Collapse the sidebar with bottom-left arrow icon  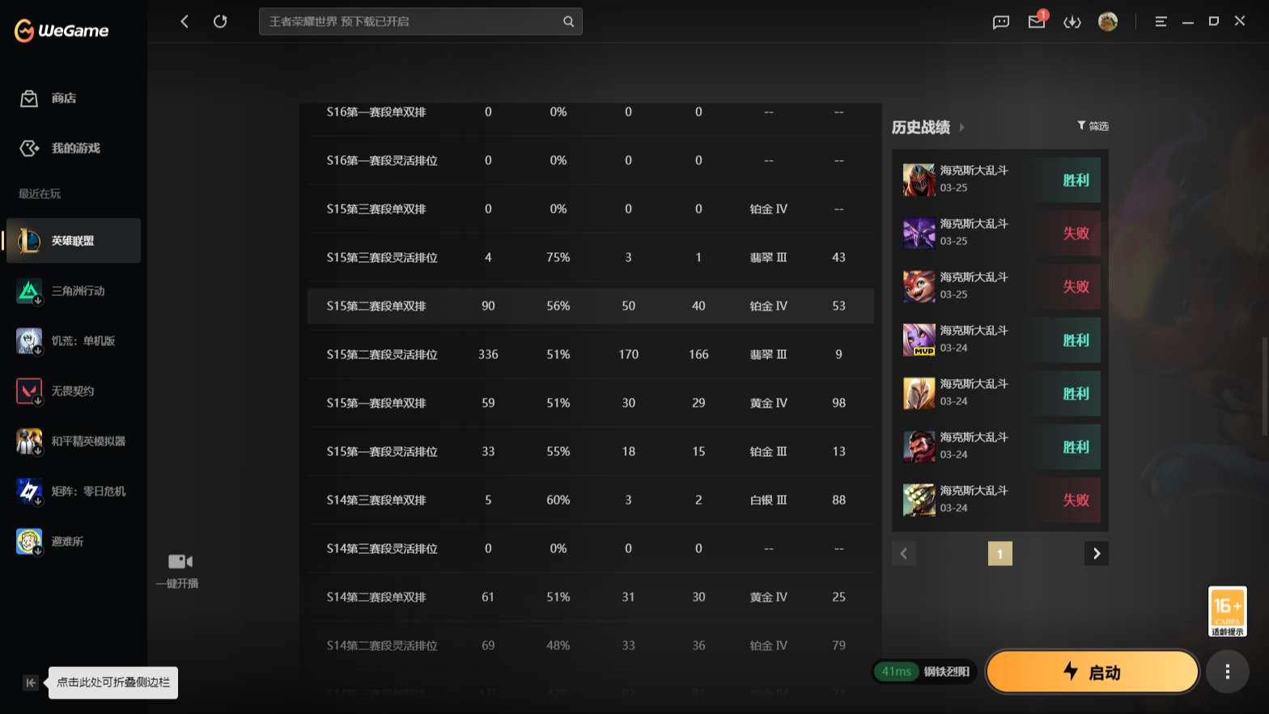click(31, 682)
